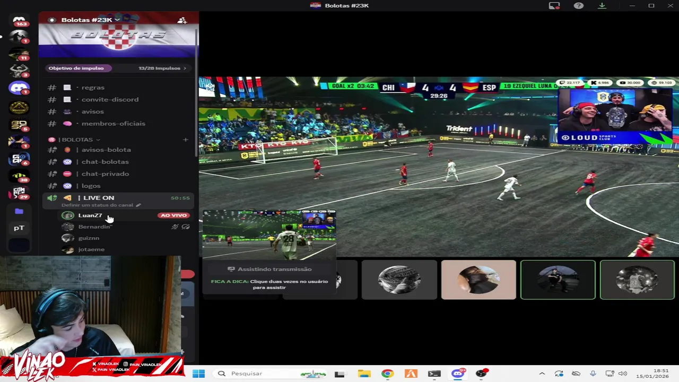Click the deafened headphone icon next to Bernardin
The image size is (679, 382).
pyautogui.click(x=185, y=227)
